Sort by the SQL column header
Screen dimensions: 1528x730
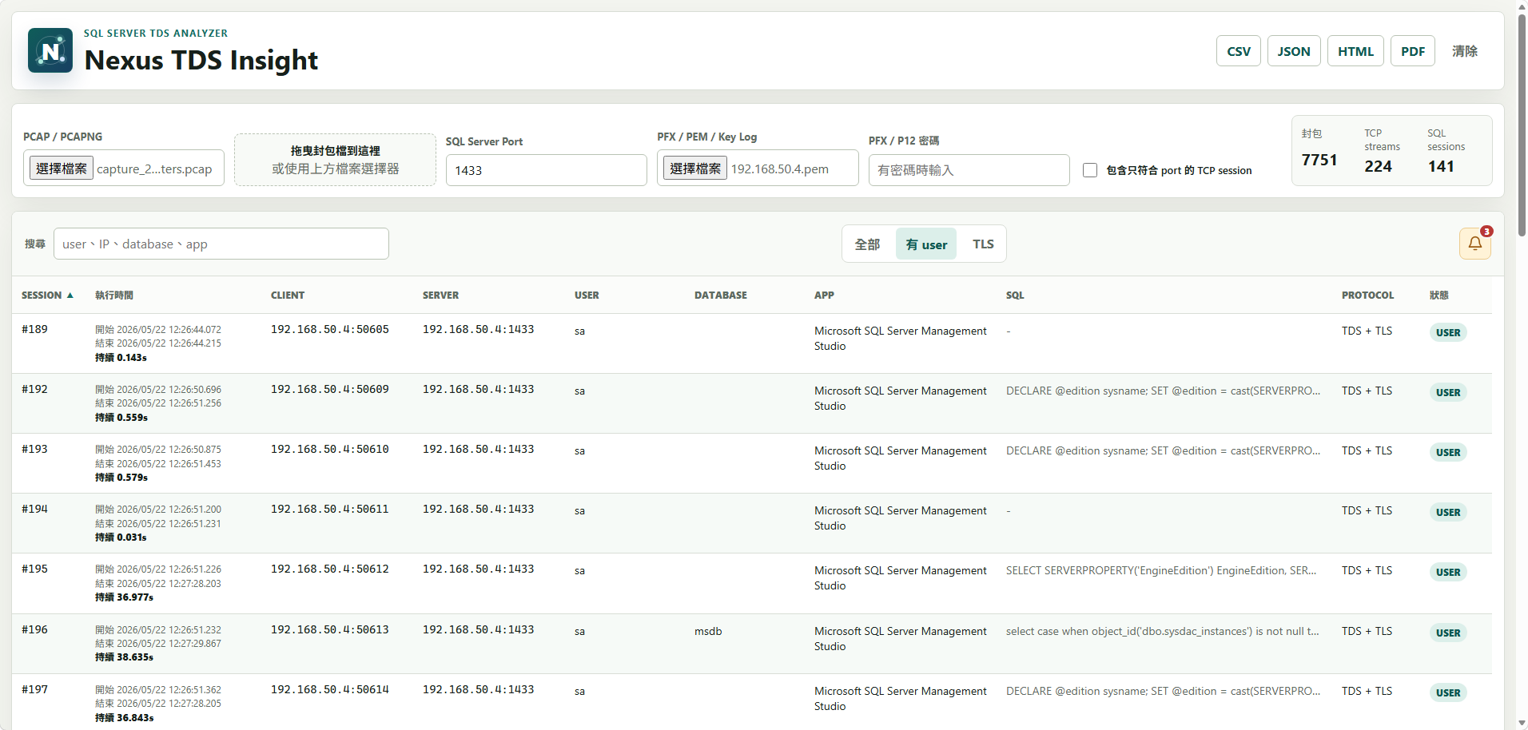click(x=1015, y=296)
